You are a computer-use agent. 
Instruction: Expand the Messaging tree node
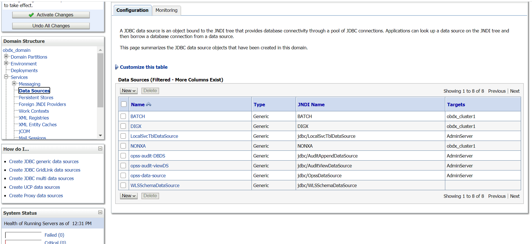[14, 83]
